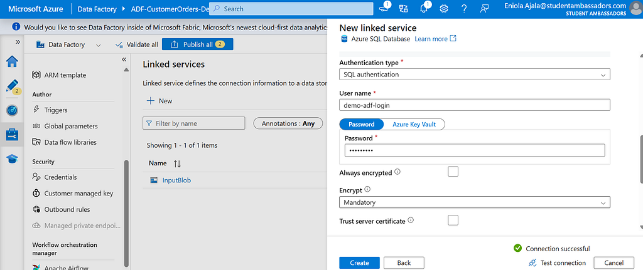The image size is (643, 270).
Task: Open Global parameters menu item
Action: pos(70,126)
